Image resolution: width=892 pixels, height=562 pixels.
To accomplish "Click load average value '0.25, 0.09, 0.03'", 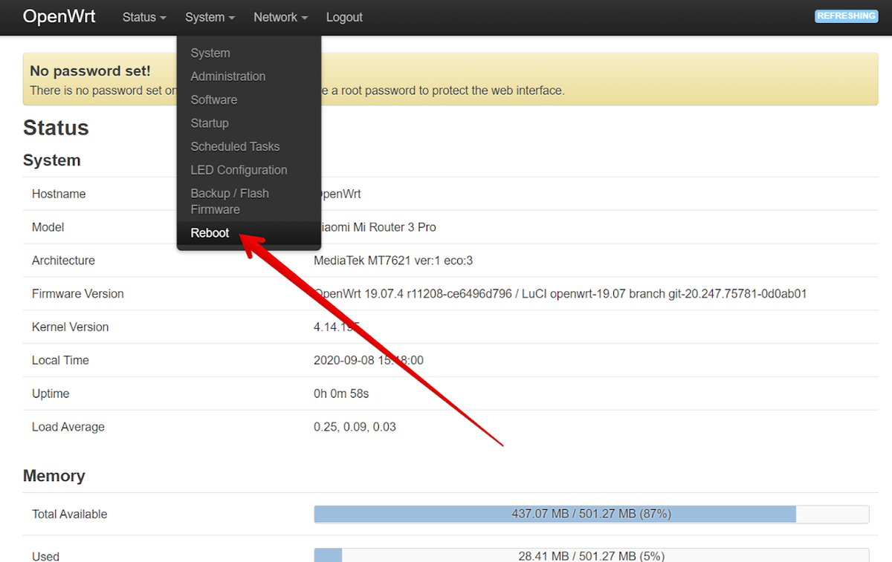I will (x=355, y=428).
